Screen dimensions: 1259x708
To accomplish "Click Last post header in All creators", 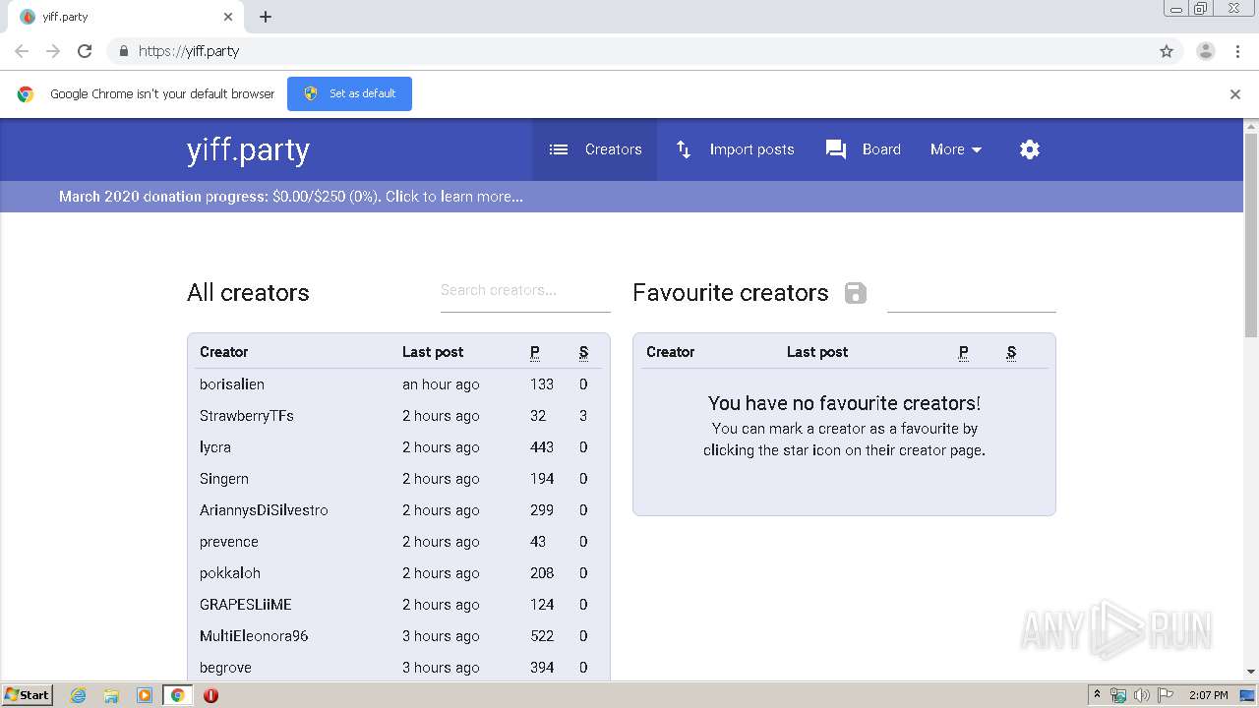I will 433,352.
